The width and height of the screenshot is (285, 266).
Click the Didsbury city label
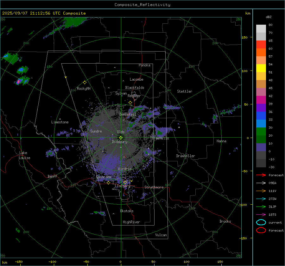pos(119,142)
